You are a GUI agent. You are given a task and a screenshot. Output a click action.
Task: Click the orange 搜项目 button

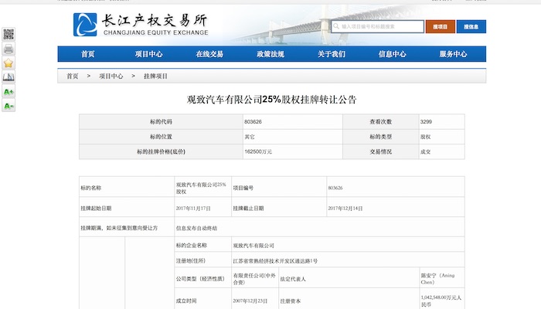pyautogui.click(x=441, y=26)
